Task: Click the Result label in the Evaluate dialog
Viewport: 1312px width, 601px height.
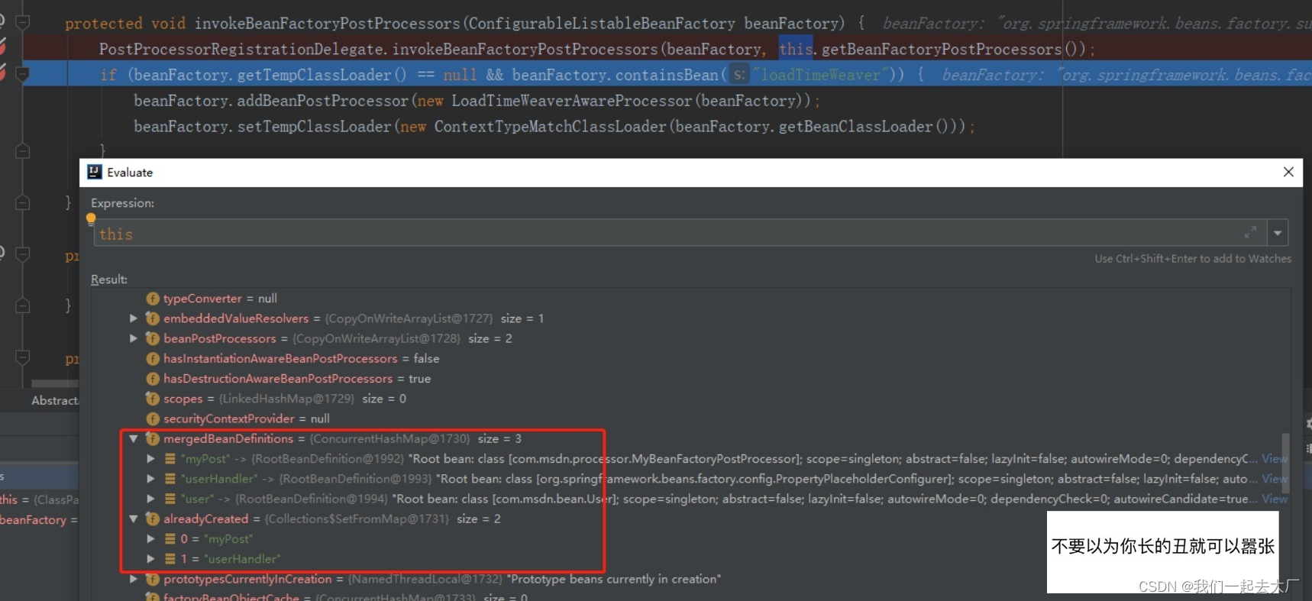Action: pyautogui.click(x=109, y=279)
